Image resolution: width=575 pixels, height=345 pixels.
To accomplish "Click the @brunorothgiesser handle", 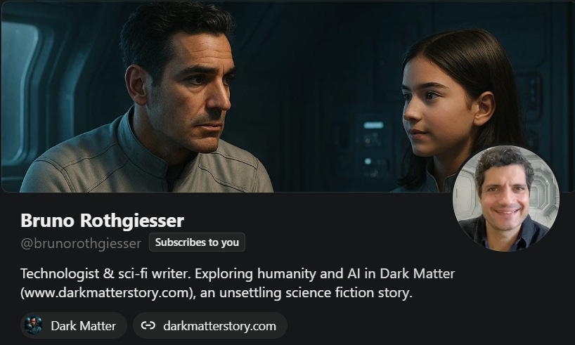I will point(81,243).
